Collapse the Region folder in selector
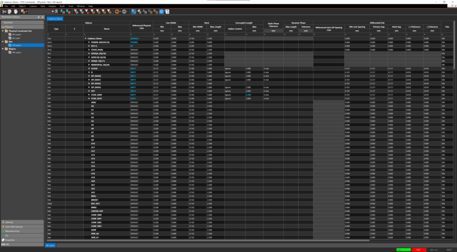457x252 pixels. coord(3,49)
